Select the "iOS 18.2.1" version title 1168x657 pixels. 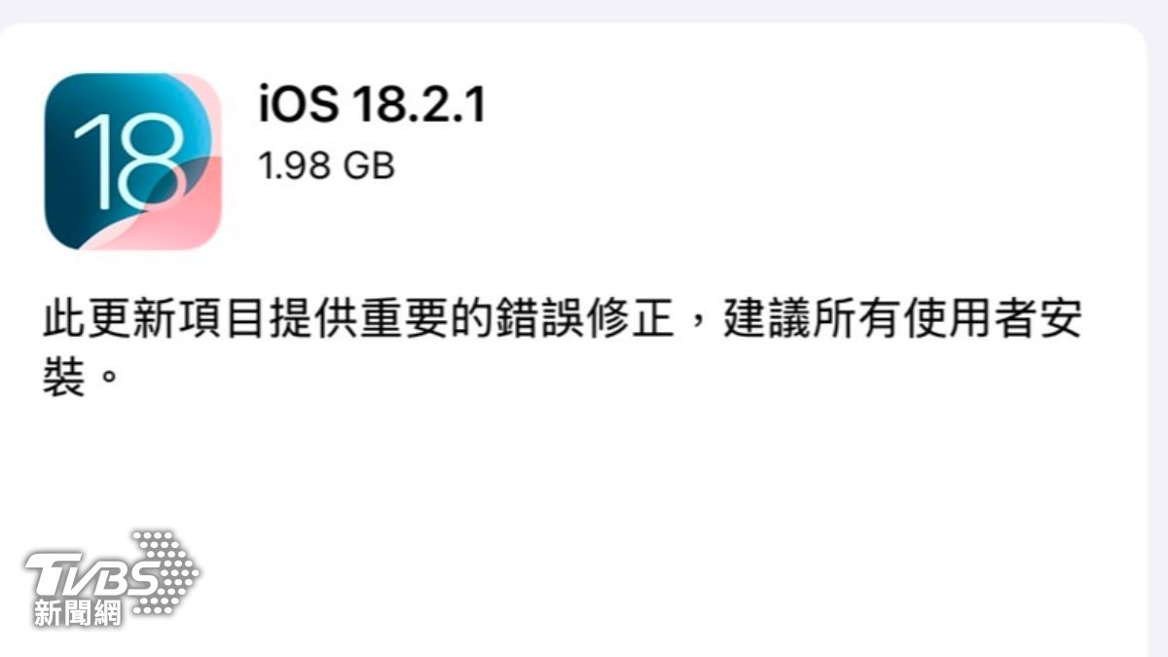point(372,104)
